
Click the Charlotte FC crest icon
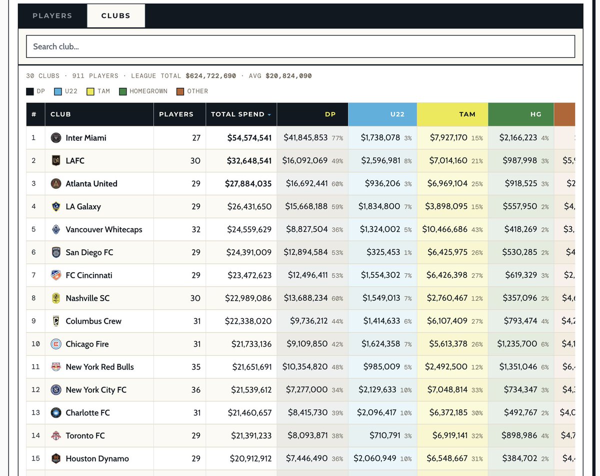56,413
